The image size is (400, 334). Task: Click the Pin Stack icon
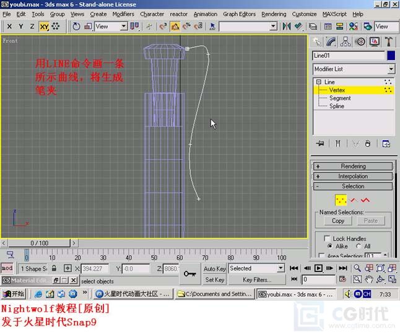[x=320, y=144]
